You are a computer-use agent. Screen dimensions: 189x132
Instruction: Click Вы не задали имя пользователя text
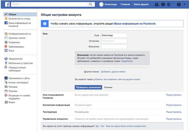(91, 95)
